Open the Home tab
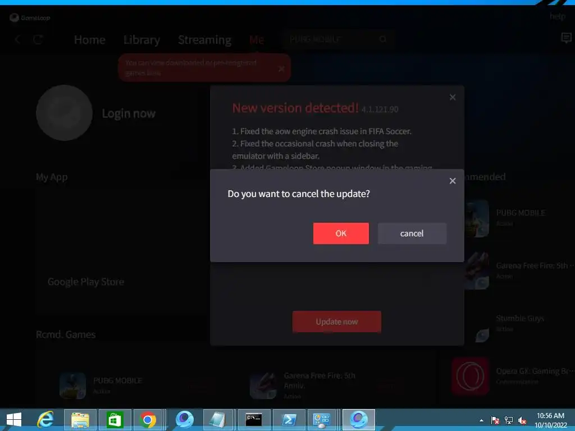 pos(89,40)
